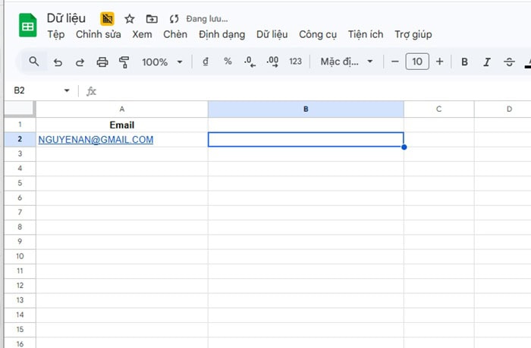The width and height of the screenshot is (531, 348).
Task: Open the Định dạng menu
Action: 222,34
